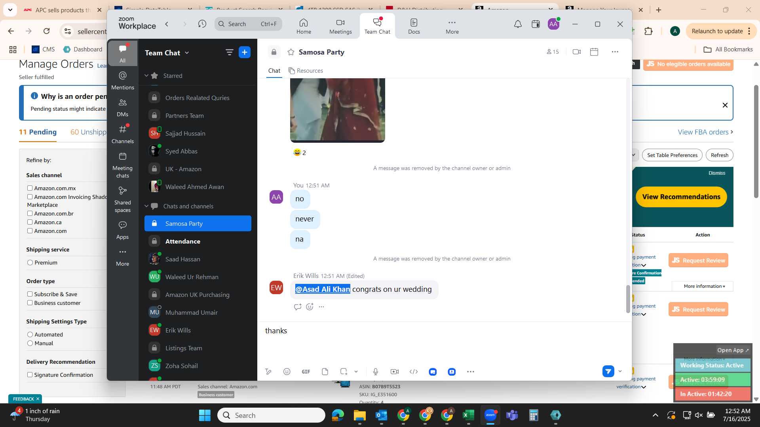Open the Samosa Party channel more options
The image size is (760, 427).
(x=615, y=52)
